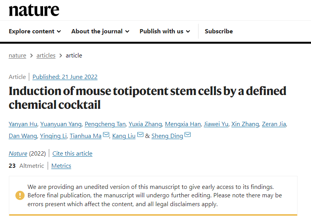
Task: Open author Yanyan Hu's details
Action: pos(23,124)
